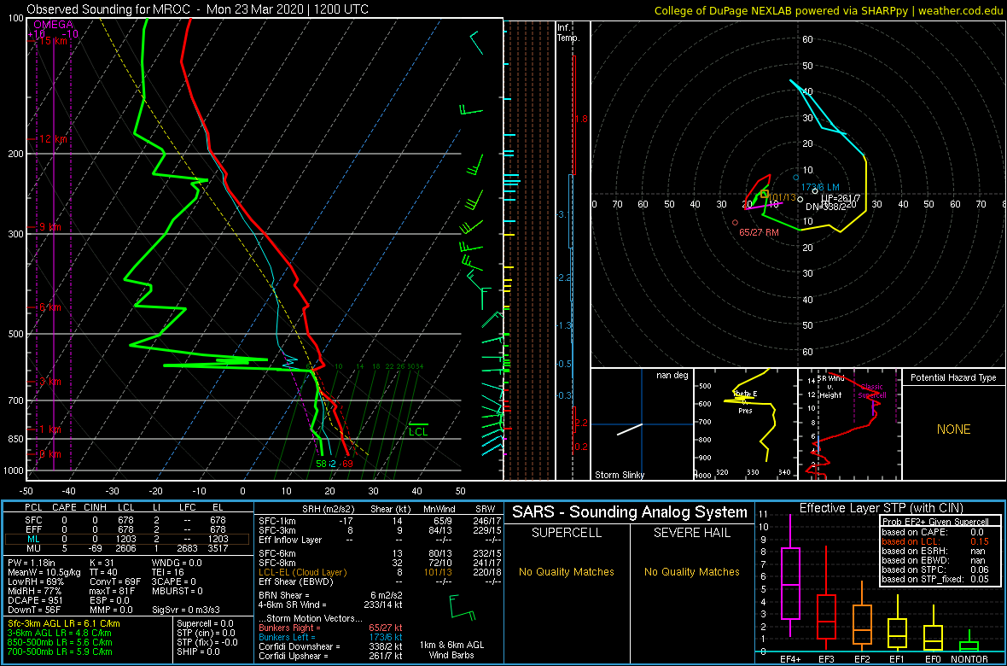The width and height of the screenshot is (1007, 666).
Task: Click the 65/27 RM hodograph label
Action: pyautogui.click(x=760, y=232)
